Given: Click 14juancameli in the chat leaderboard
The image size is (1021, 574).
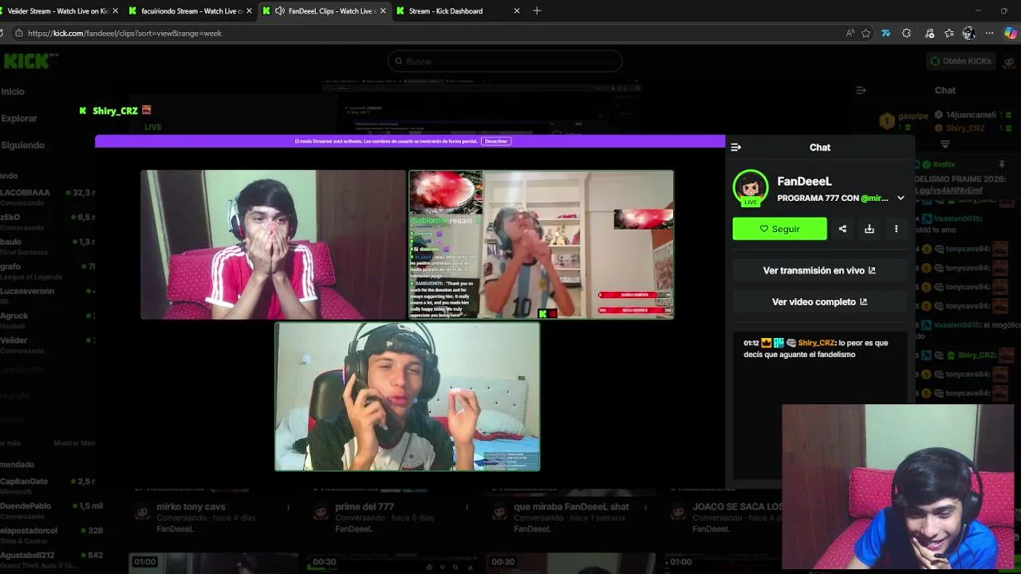Looking at the screenshot, I should pos(971,116).
